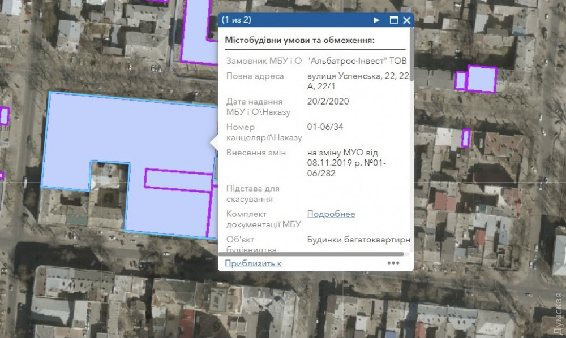Click the 'Містобудівні умови та обмеження' heading
Screen dimensions: 566x338
299,40
